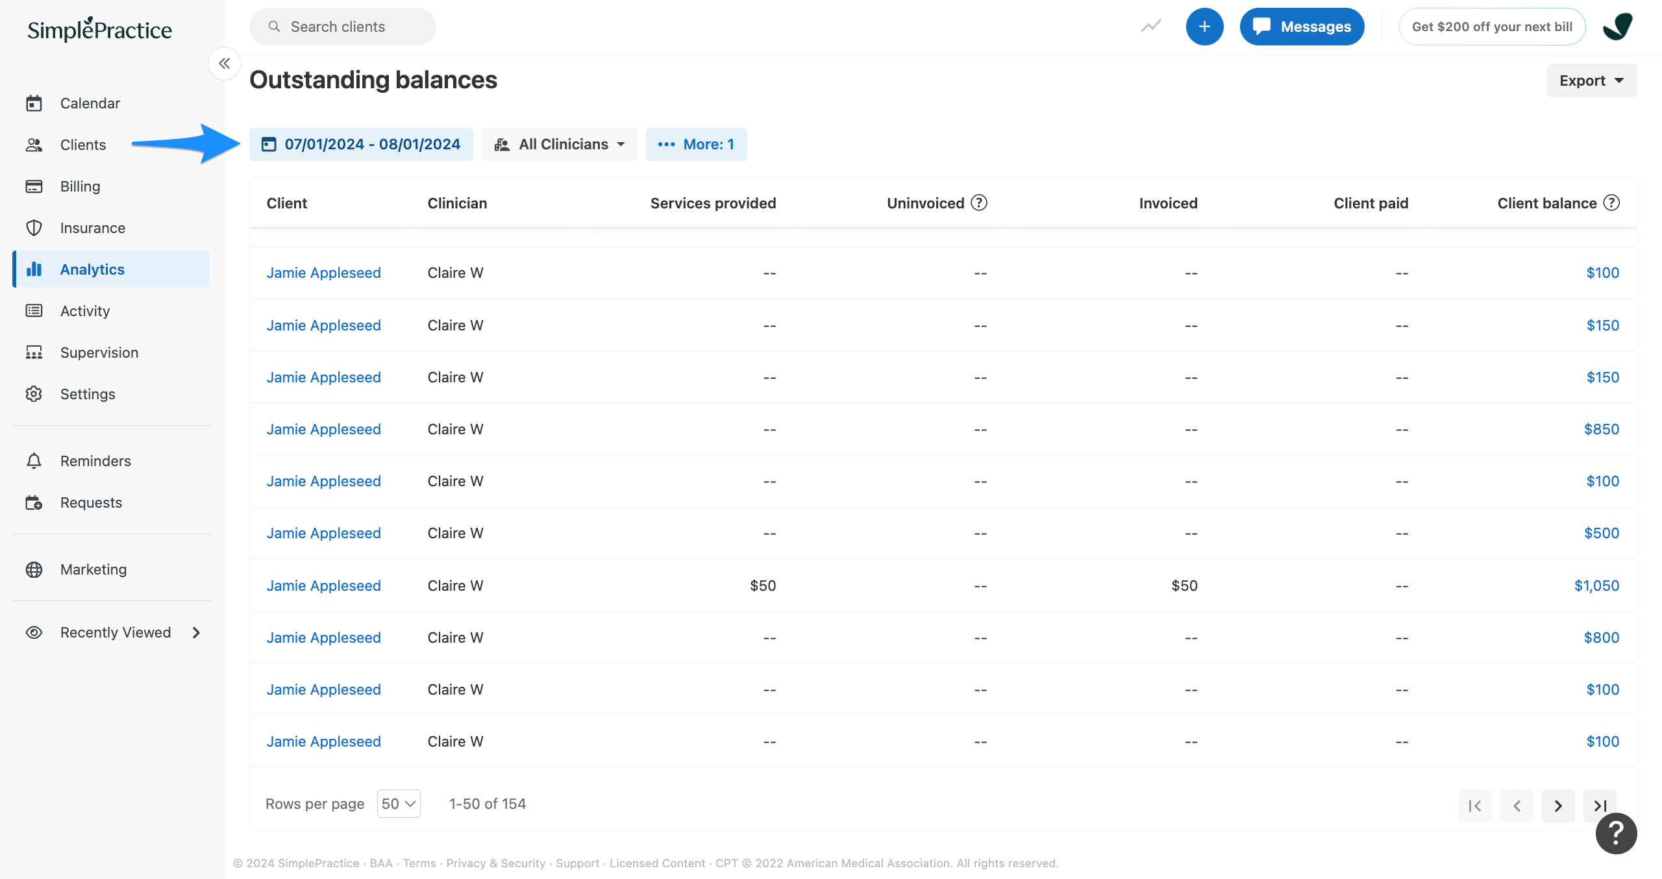Click the $50 Invoiced value
Screen dimensions: 1662x879
(x=1184, y=586)
